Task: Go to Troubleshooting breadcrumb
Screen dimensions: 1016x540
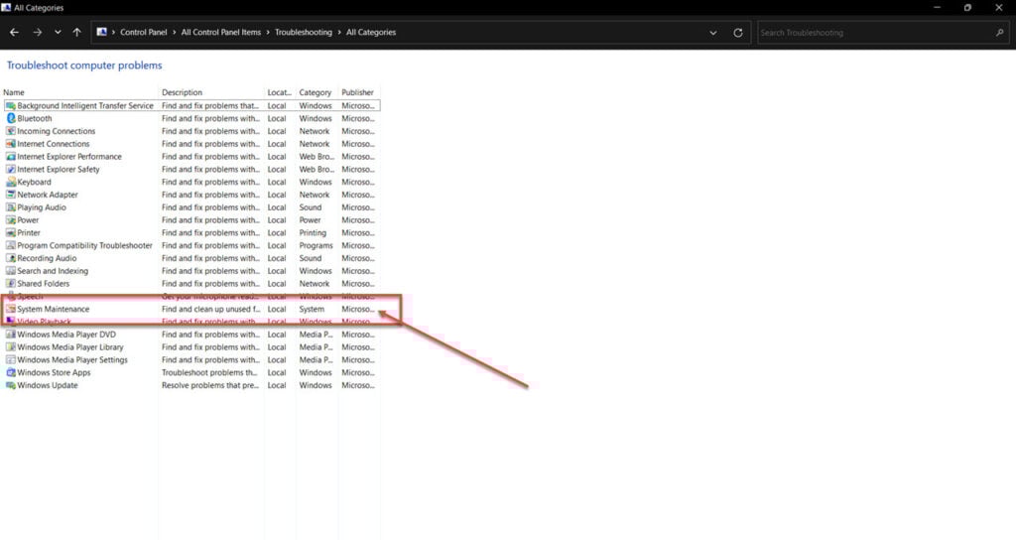Action: (x=304, y=33)
